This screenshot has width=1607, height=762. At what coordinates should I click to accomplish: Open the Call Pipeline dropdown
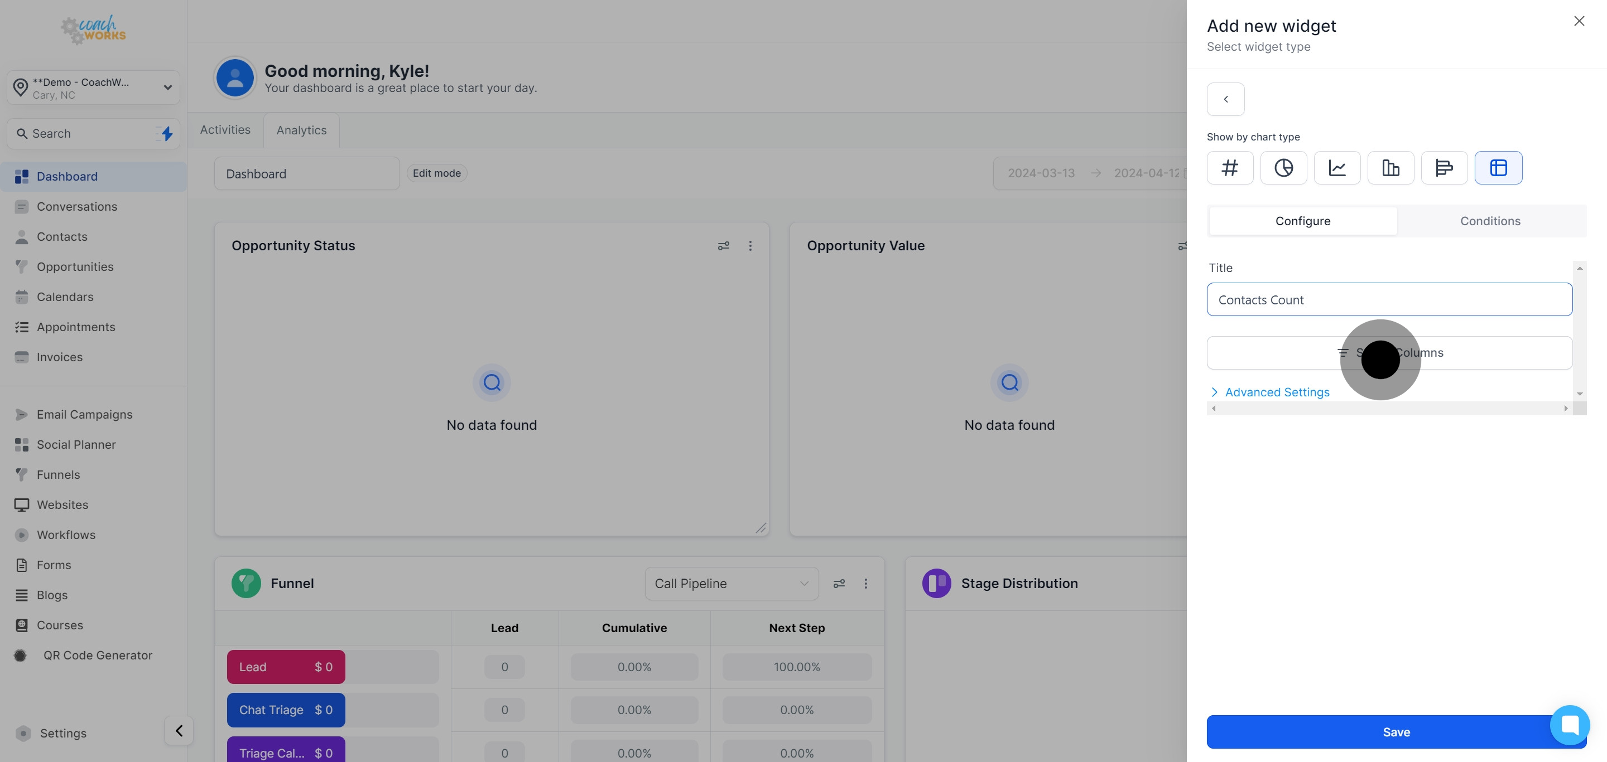[x=731, y=584]
